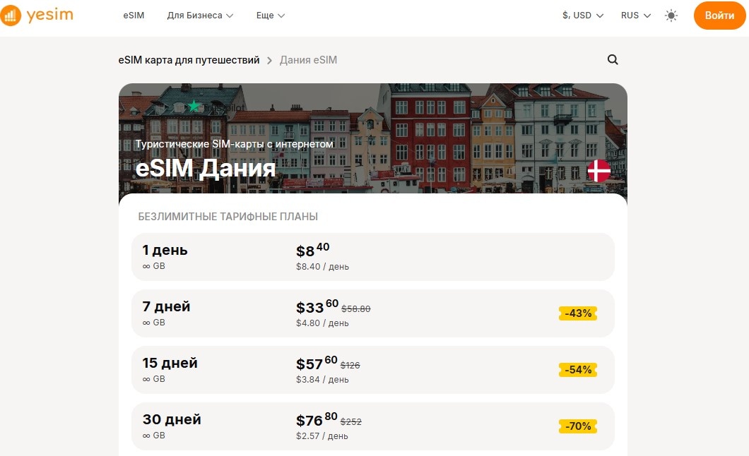The height and width of the screenshot is (456, 749).
Task: Click the Войти button
Action: pos(719,14)
